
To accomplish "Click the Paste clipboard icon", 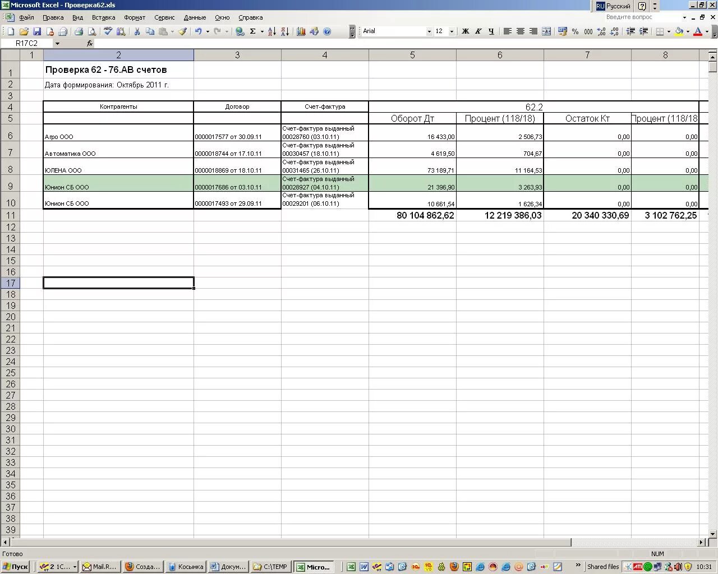I will [x=163, y=31].
